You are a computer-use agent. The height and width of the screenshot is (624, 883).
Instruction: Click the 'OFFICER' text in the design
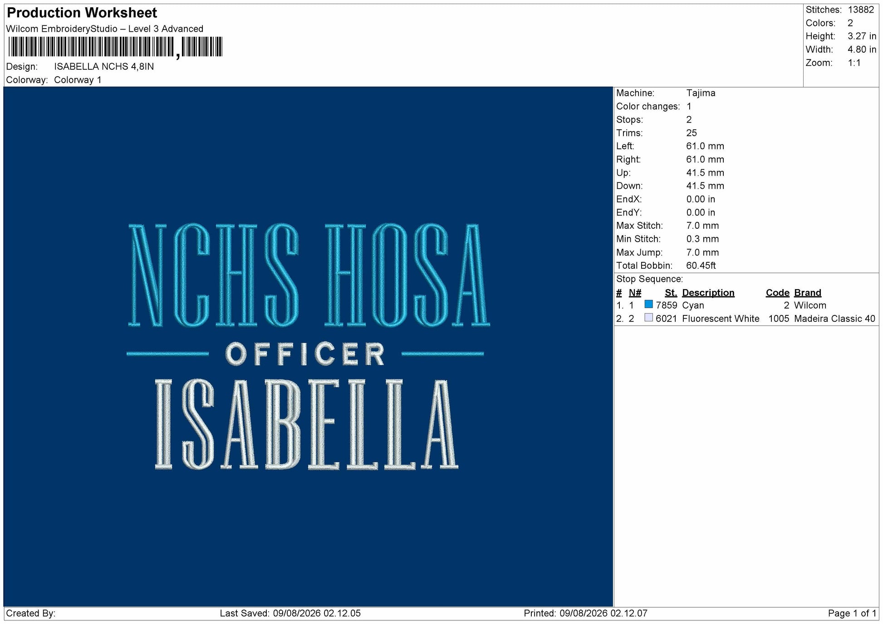tap(305, 354)
